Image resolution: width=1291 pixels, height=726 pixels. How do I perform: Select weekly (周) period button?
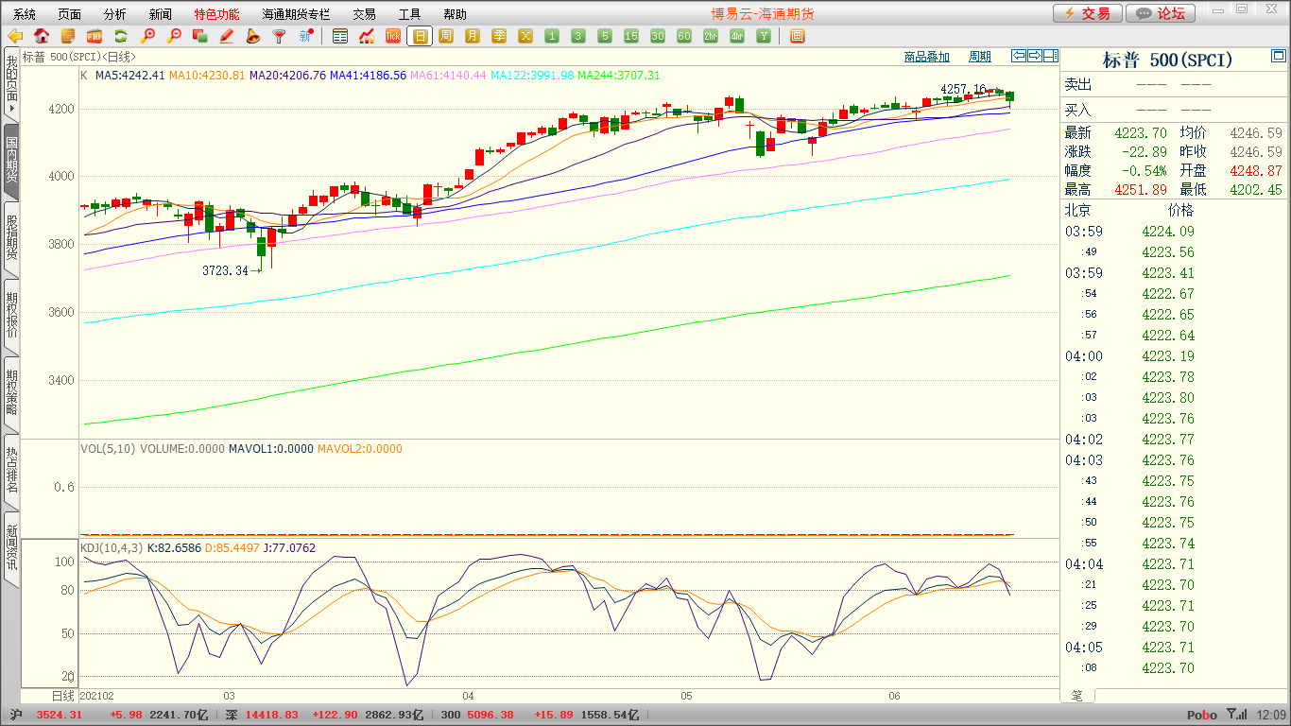click(446, 37)
